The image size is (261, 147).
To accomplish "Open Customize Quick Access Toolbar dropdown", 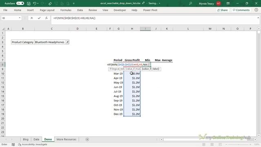I will [x=74, y=3].
